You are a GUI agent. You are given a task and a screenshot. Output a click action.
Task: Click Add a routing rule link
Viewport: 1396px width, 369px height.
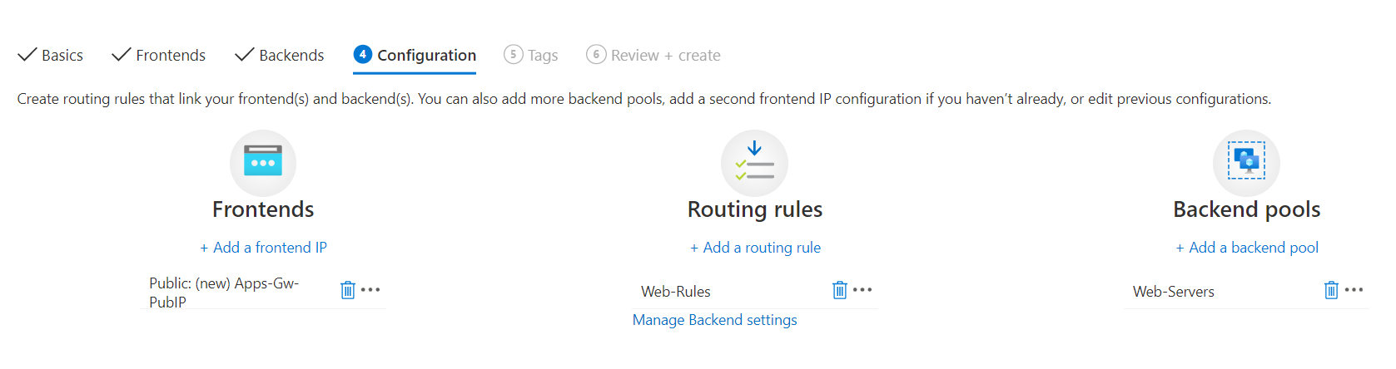[x=755, y=248]
